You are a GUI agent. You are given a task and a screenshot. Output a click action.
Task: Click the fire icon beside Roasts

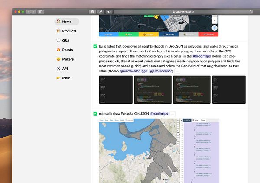[x=58, y=50]
